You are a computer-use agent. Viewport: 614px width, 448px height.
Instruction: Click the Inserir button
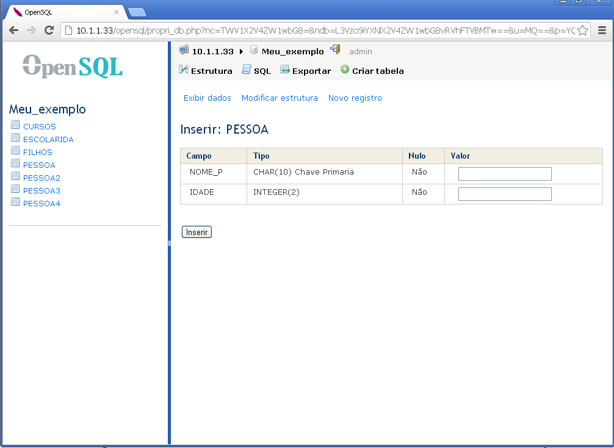(197, 232)
